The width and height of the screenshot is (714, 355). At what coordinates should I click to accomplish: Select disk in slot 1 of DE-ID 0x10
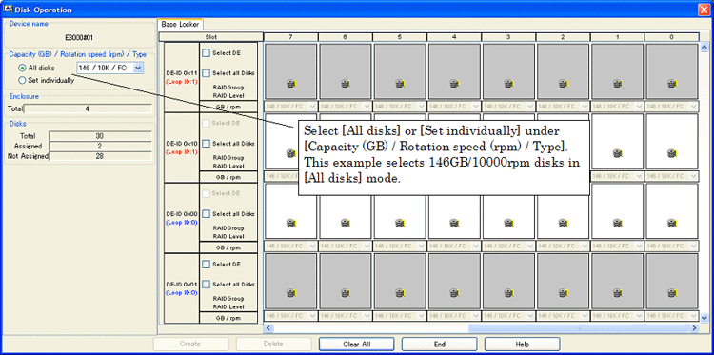tap(618, 141)
